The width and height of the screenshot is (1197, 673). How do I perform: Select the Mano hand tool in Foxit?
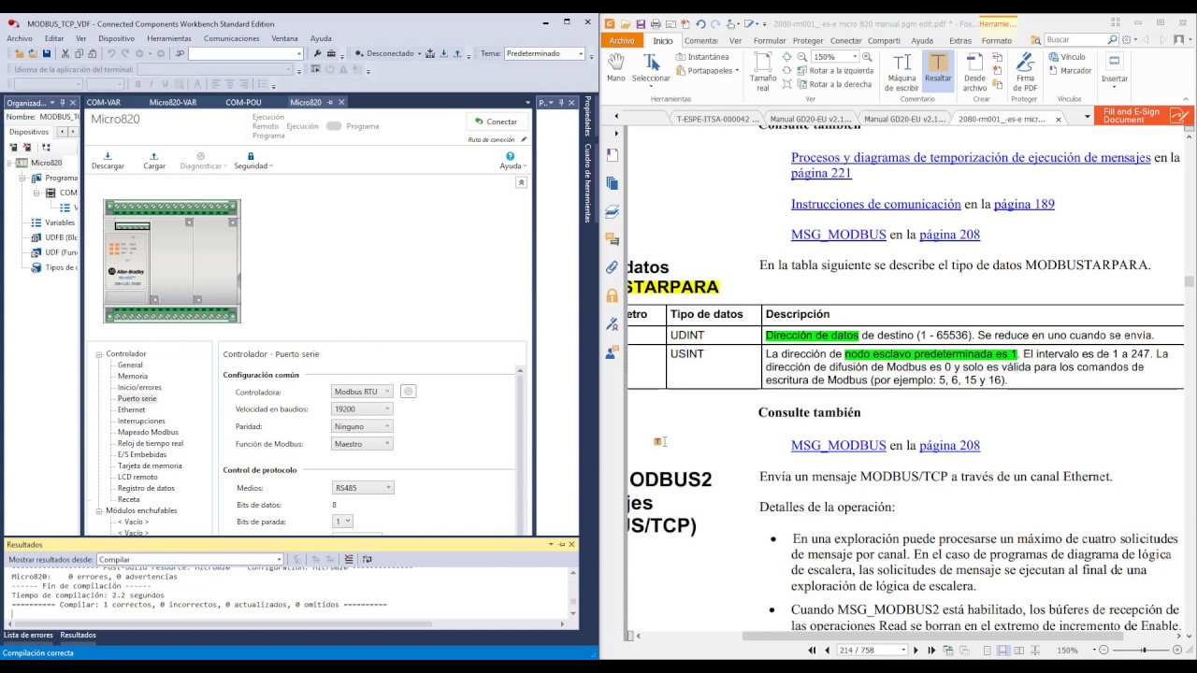pyautogui.click(x=615, y=67)
